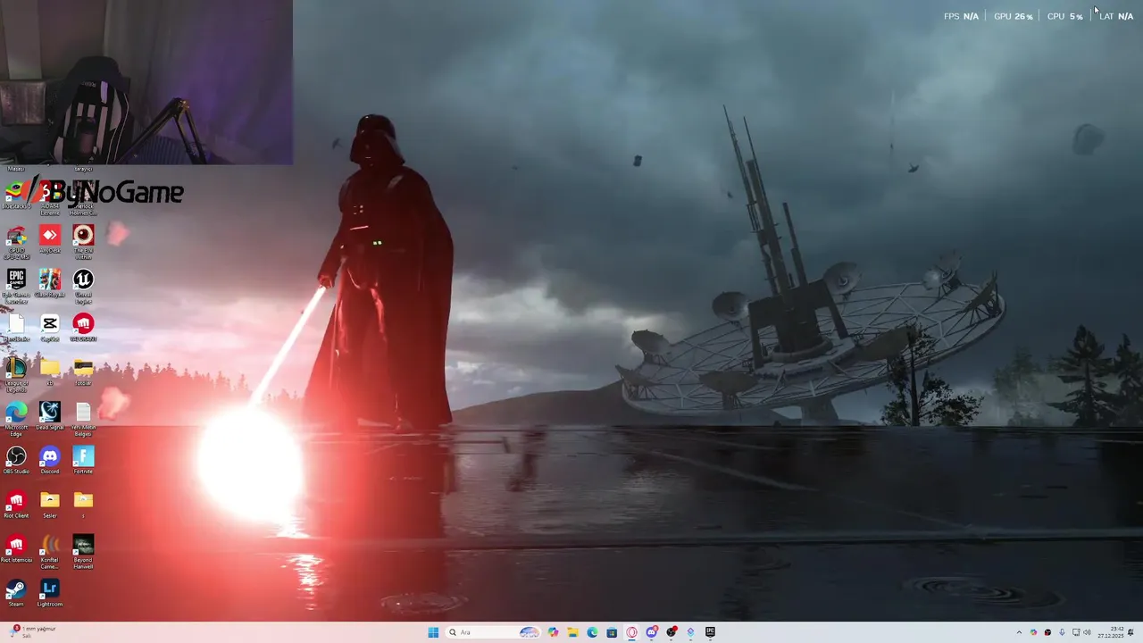The height and width of the screenshot is (643, 1143).
Task: Open the network icon in system tray
Action: click(1075, 632)
